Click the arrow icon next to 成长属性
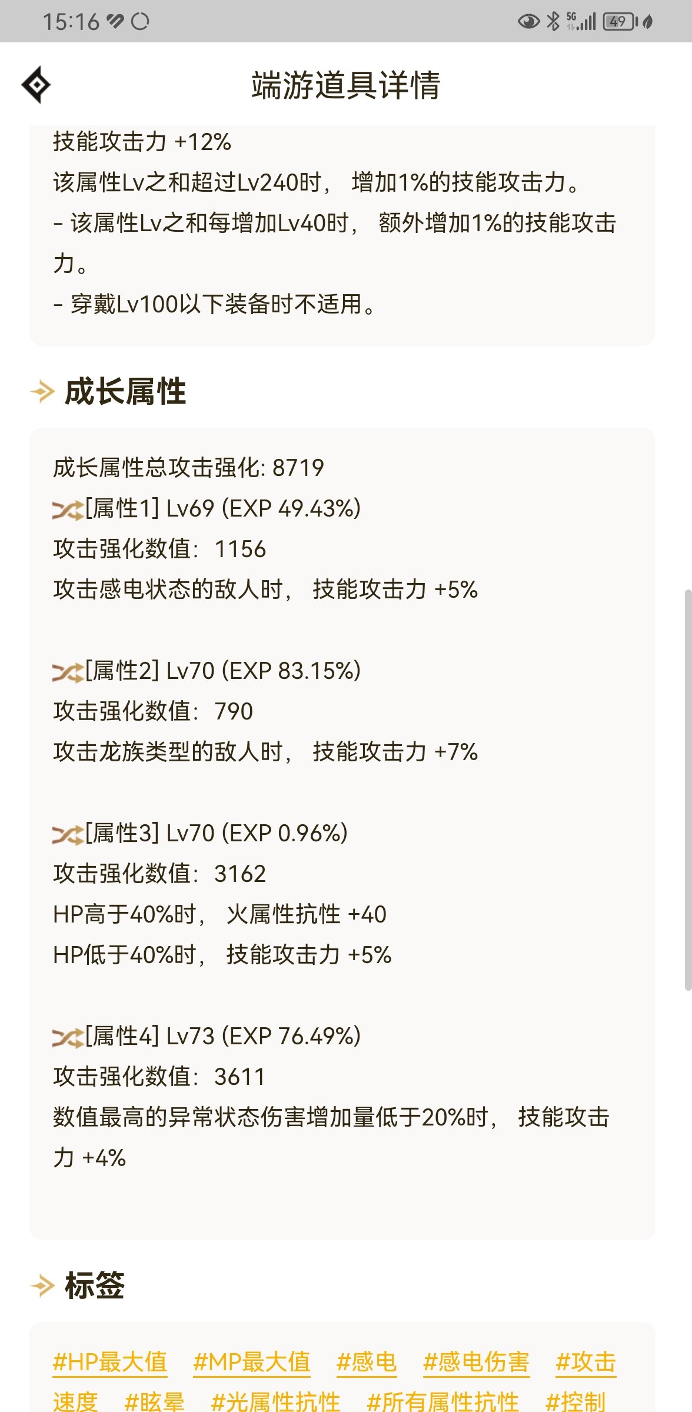 pyautogui.click(x=42, y=391)
